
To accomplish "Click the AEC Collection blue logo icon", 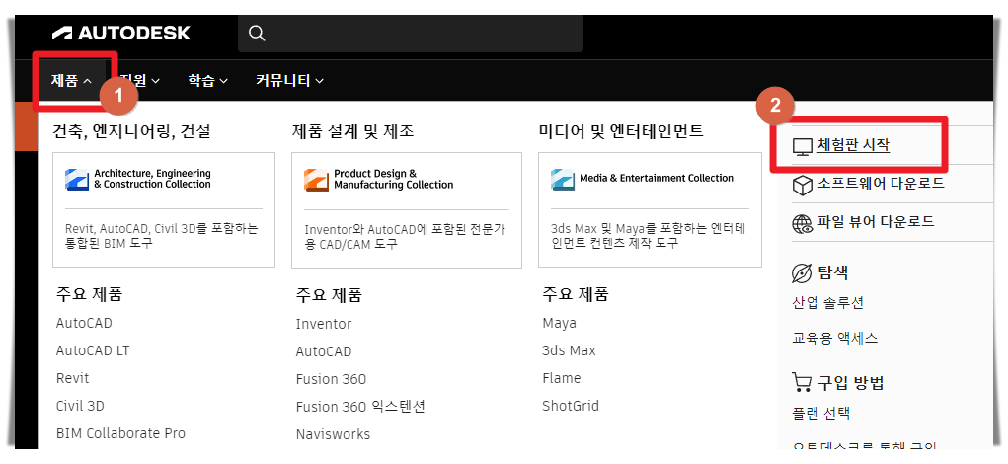I will tap(77, 180).
